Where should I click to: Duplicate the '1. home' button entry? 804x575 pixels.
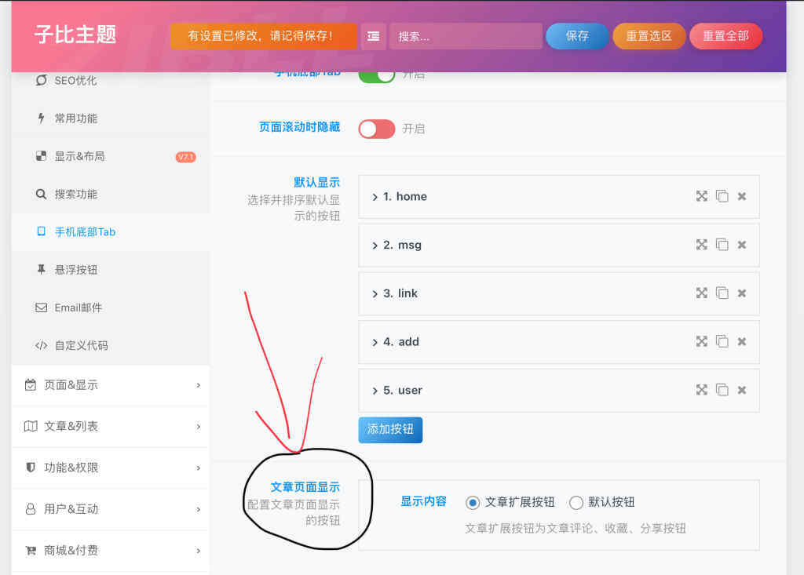coord(722,196)
